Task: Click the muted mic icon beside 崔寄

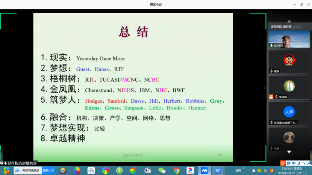Action: (x=271, y=71)
